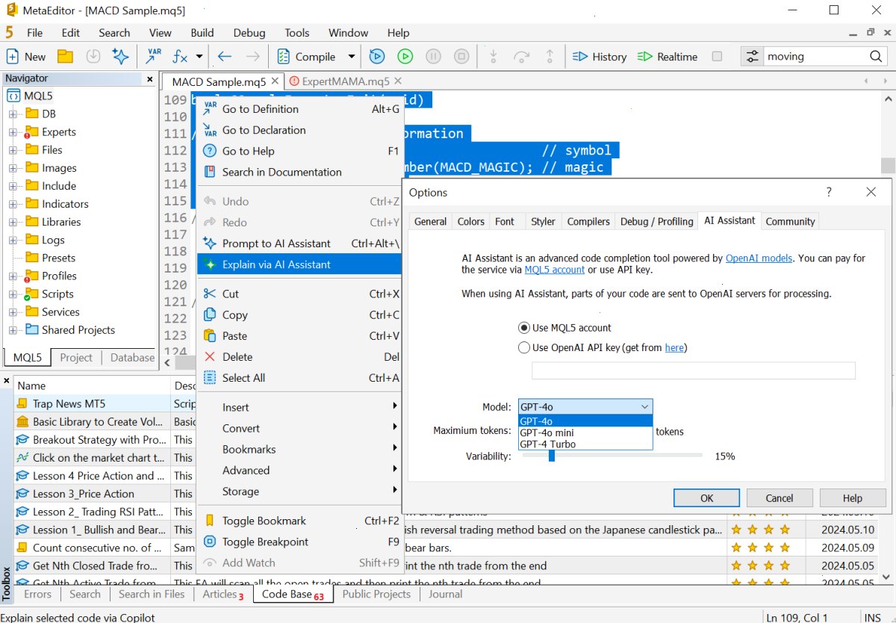The image size is (896, 623).
Task: Adjust the Variability slider handle
Action: tap(552, 456)
